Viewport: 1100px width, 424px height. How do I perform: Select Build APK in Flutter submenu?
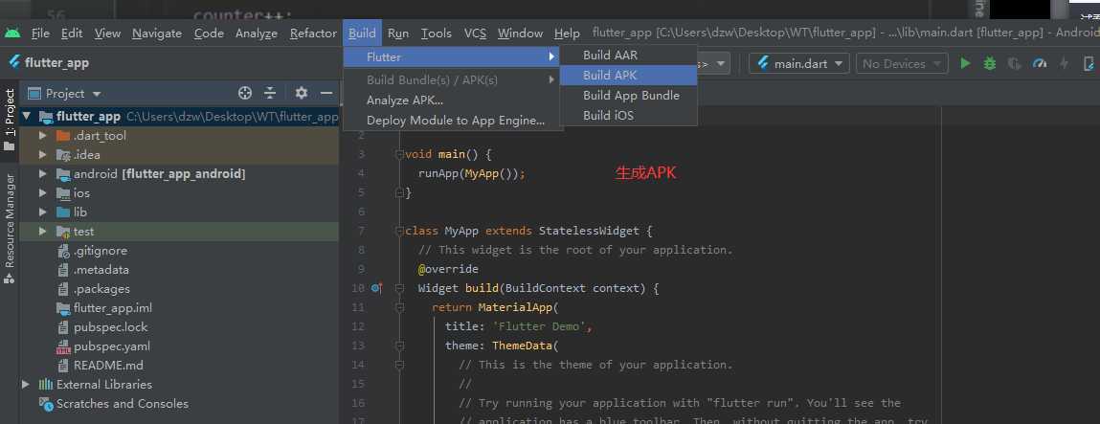[x=629, y=75]
